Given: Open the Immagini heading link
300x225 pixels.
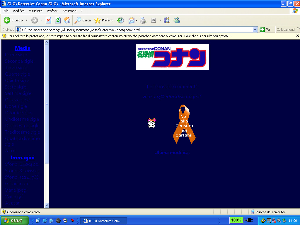Looking at the screenshot, I should (x=23, y=158).
